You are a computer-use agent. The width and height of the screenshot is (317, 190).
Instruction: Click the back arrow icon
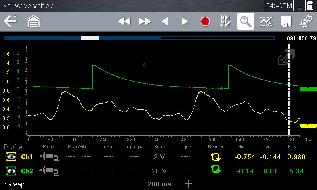pos(10,21)
